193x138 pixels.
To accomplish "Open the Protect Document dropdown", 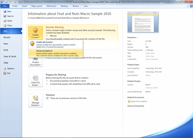I will [36, 62].
